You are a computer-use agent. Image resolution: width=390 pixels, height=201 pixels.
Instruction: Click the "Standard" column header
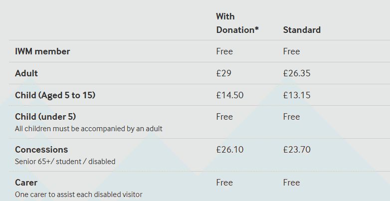(x=302, y=30)
